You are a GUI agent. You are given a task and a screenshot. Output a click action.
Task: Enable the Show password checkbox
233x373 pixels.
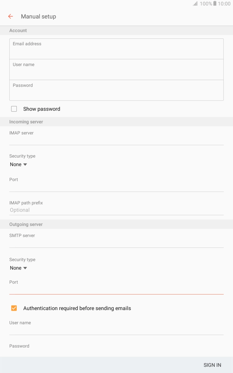(14, 109)
